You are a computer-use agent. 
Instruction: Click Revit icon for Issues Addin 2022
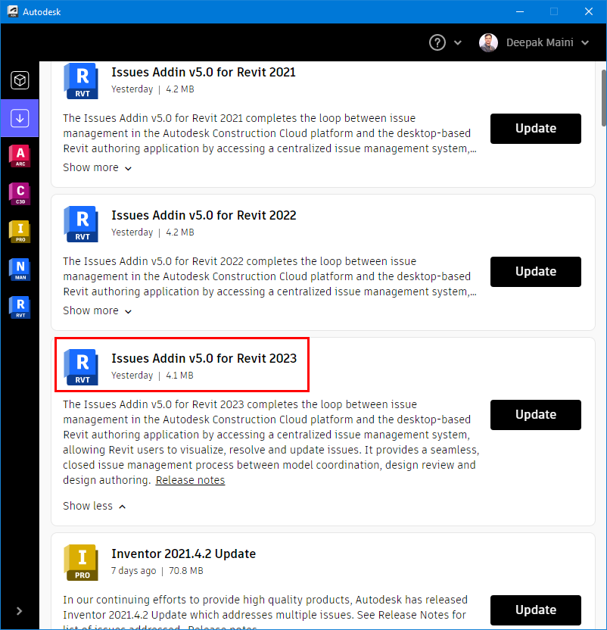(81, 224)
